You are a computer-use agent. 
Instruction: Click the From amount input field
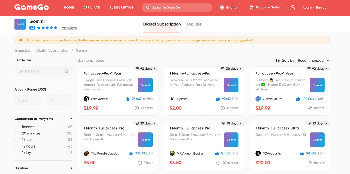28,100
